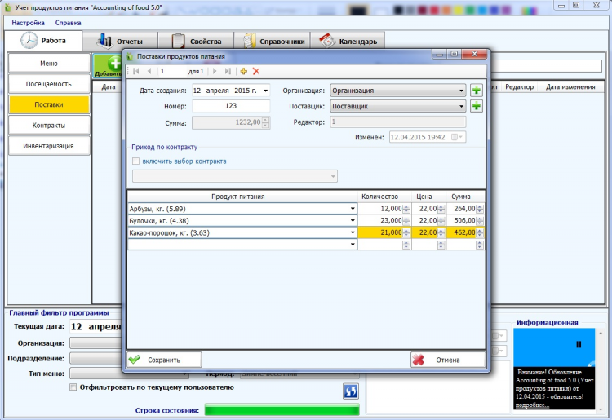Expand product dropdown for Арбузы row
The image size is (612, 420).
coord(353,209)
